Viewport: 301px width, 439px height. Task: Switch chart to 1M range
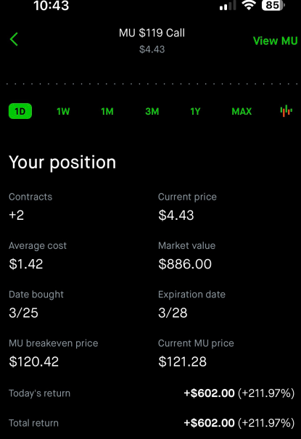coord(107,112)
